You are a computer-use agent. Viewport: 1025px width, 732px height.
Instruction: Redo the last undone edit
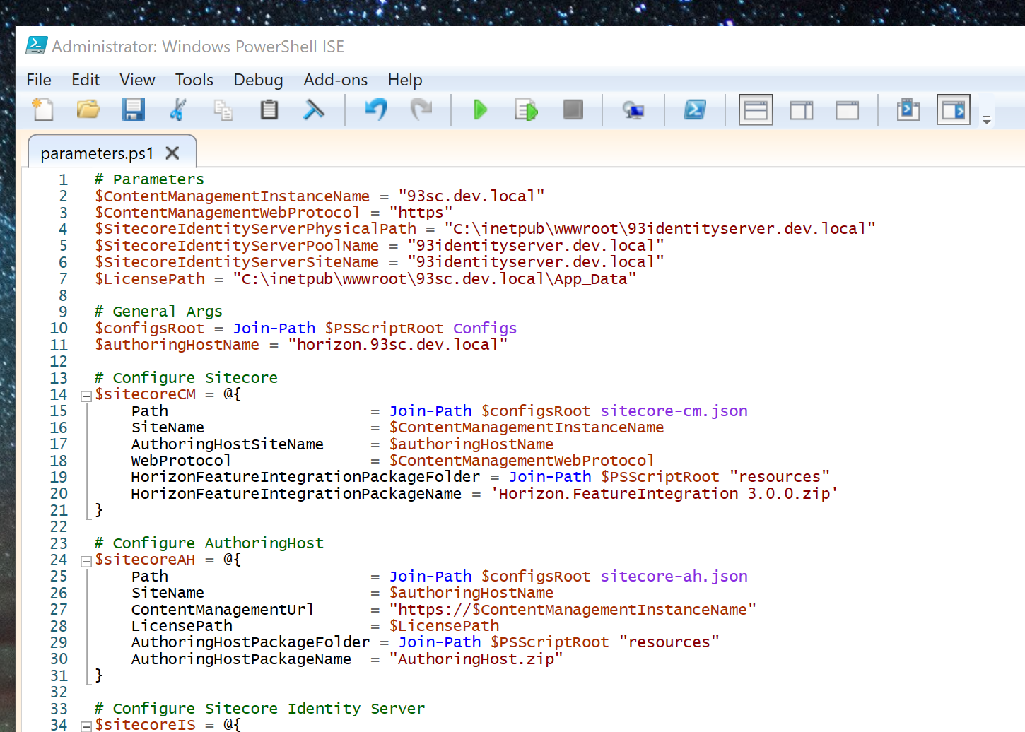tap(421, 110)
